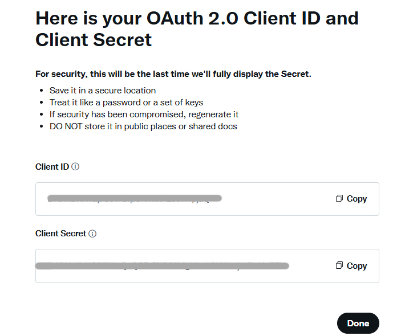
Task: Click the info icon beside Client ID
Action: [x=75, y=167]
